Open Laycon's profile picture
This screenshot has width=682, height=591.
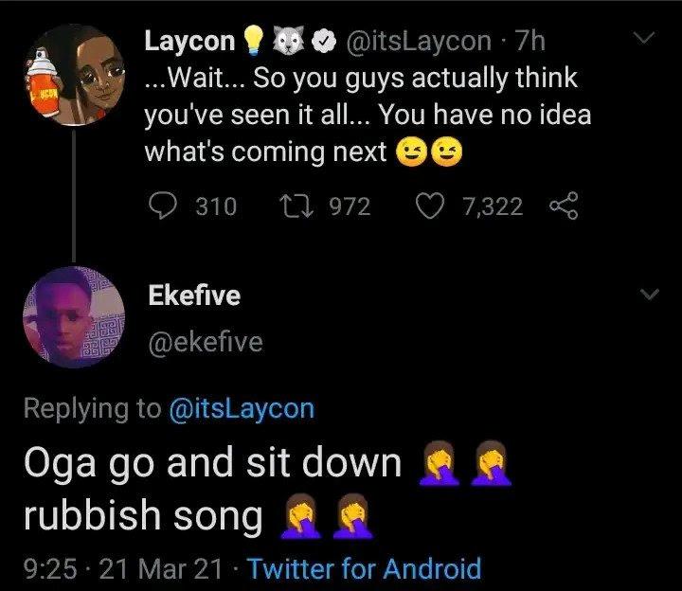77,75
